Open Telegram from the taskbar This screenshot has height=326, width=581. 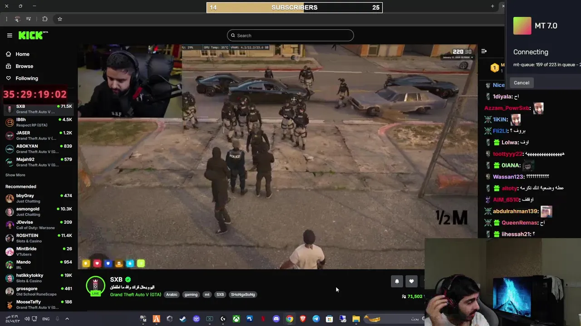click(x=316, y=319)
